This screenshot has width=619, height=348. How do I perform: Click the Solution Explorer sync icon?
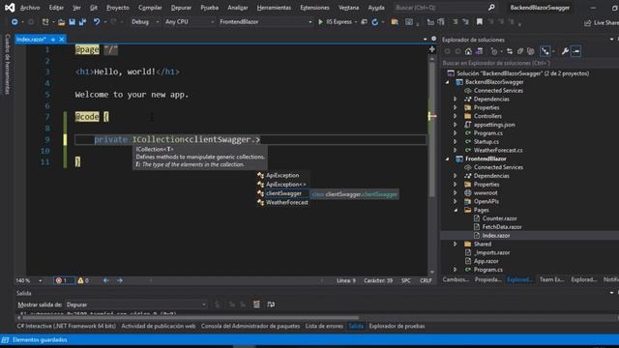pos(510,51)
